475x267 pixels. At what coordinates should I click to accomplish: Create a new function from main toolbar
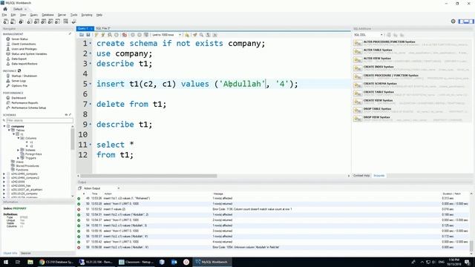pyautogui.click(x=58, y=22)
